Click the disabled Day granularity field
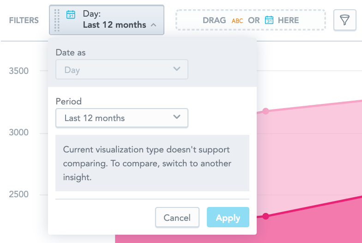The width and height of the screenshot is (362, 243). tap(115, 70)
